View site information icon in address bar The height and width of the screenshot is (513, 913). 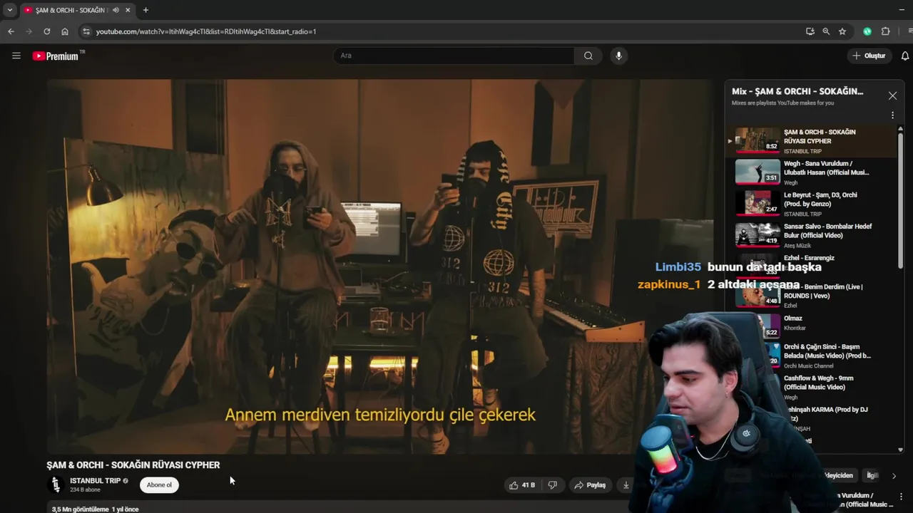(86, 31)
